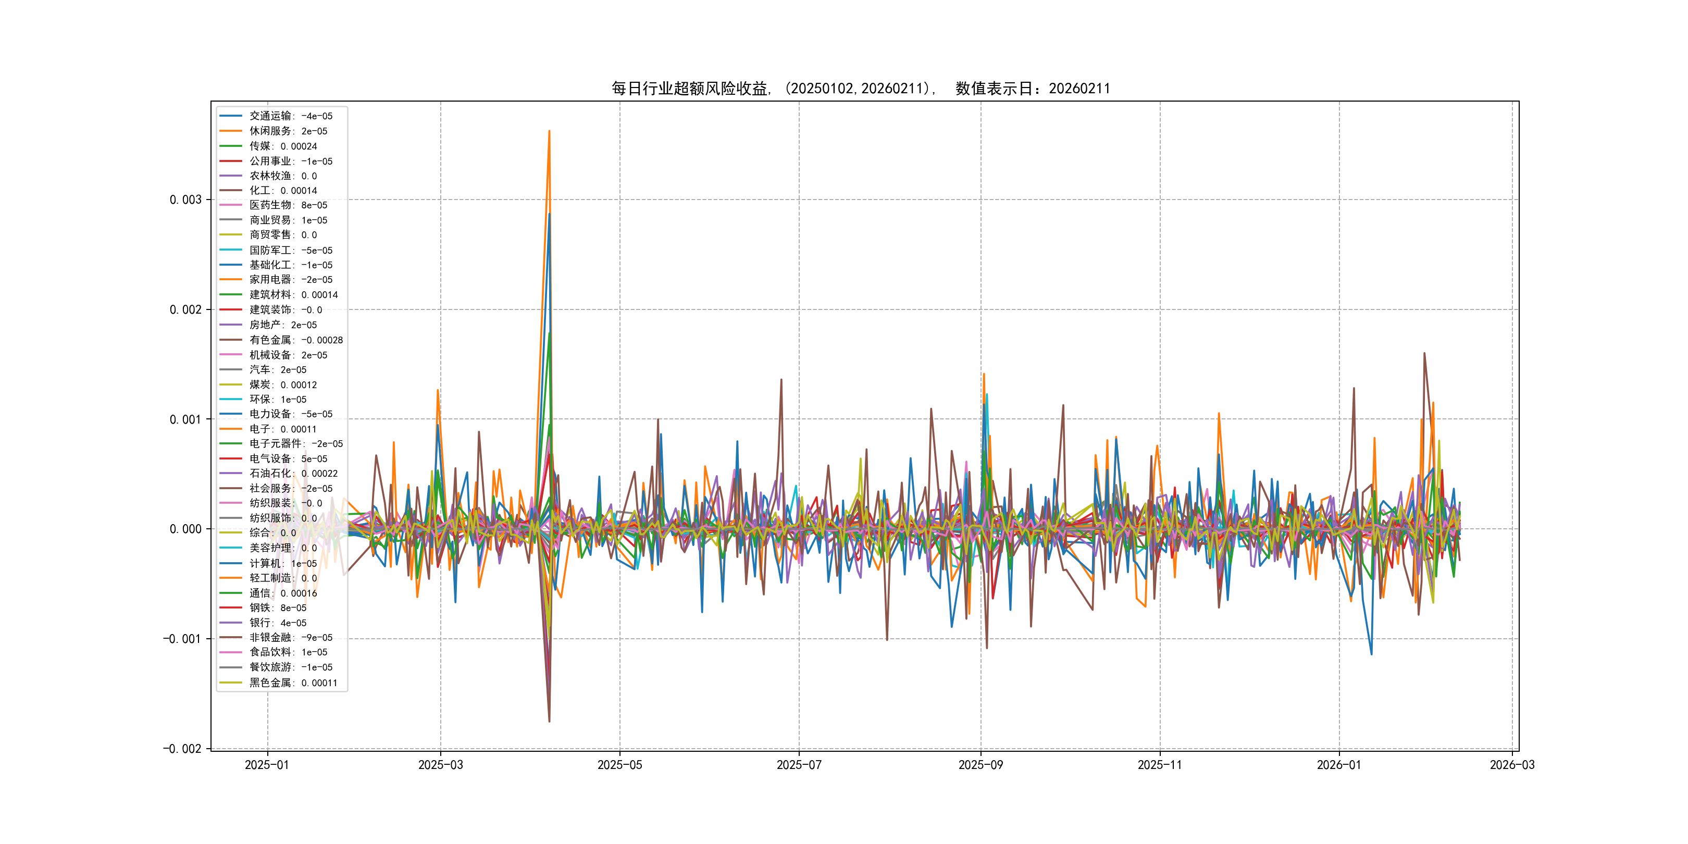The image size is (1688, 844).
Task: Click the 2026-01 x-axis tick label
Action: (x=1339, y=765)
